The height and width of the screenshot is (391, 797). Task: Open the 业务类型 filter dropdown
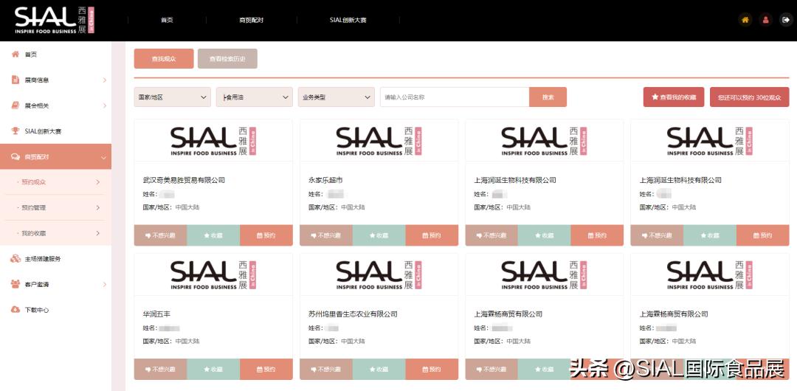(x=336, y=97)
